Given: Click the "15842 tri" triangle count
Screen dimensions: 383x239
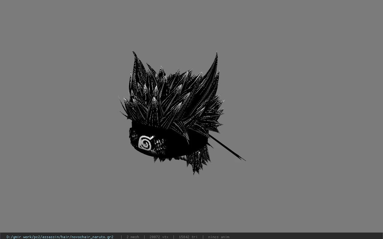Looking at the screenshot, I should coord(188,237).
